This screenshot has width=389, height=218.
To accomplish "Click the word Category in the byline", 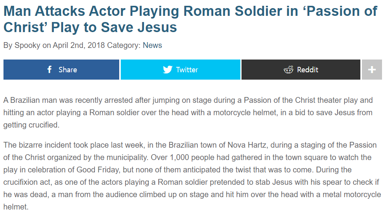I will coord(123,45).
